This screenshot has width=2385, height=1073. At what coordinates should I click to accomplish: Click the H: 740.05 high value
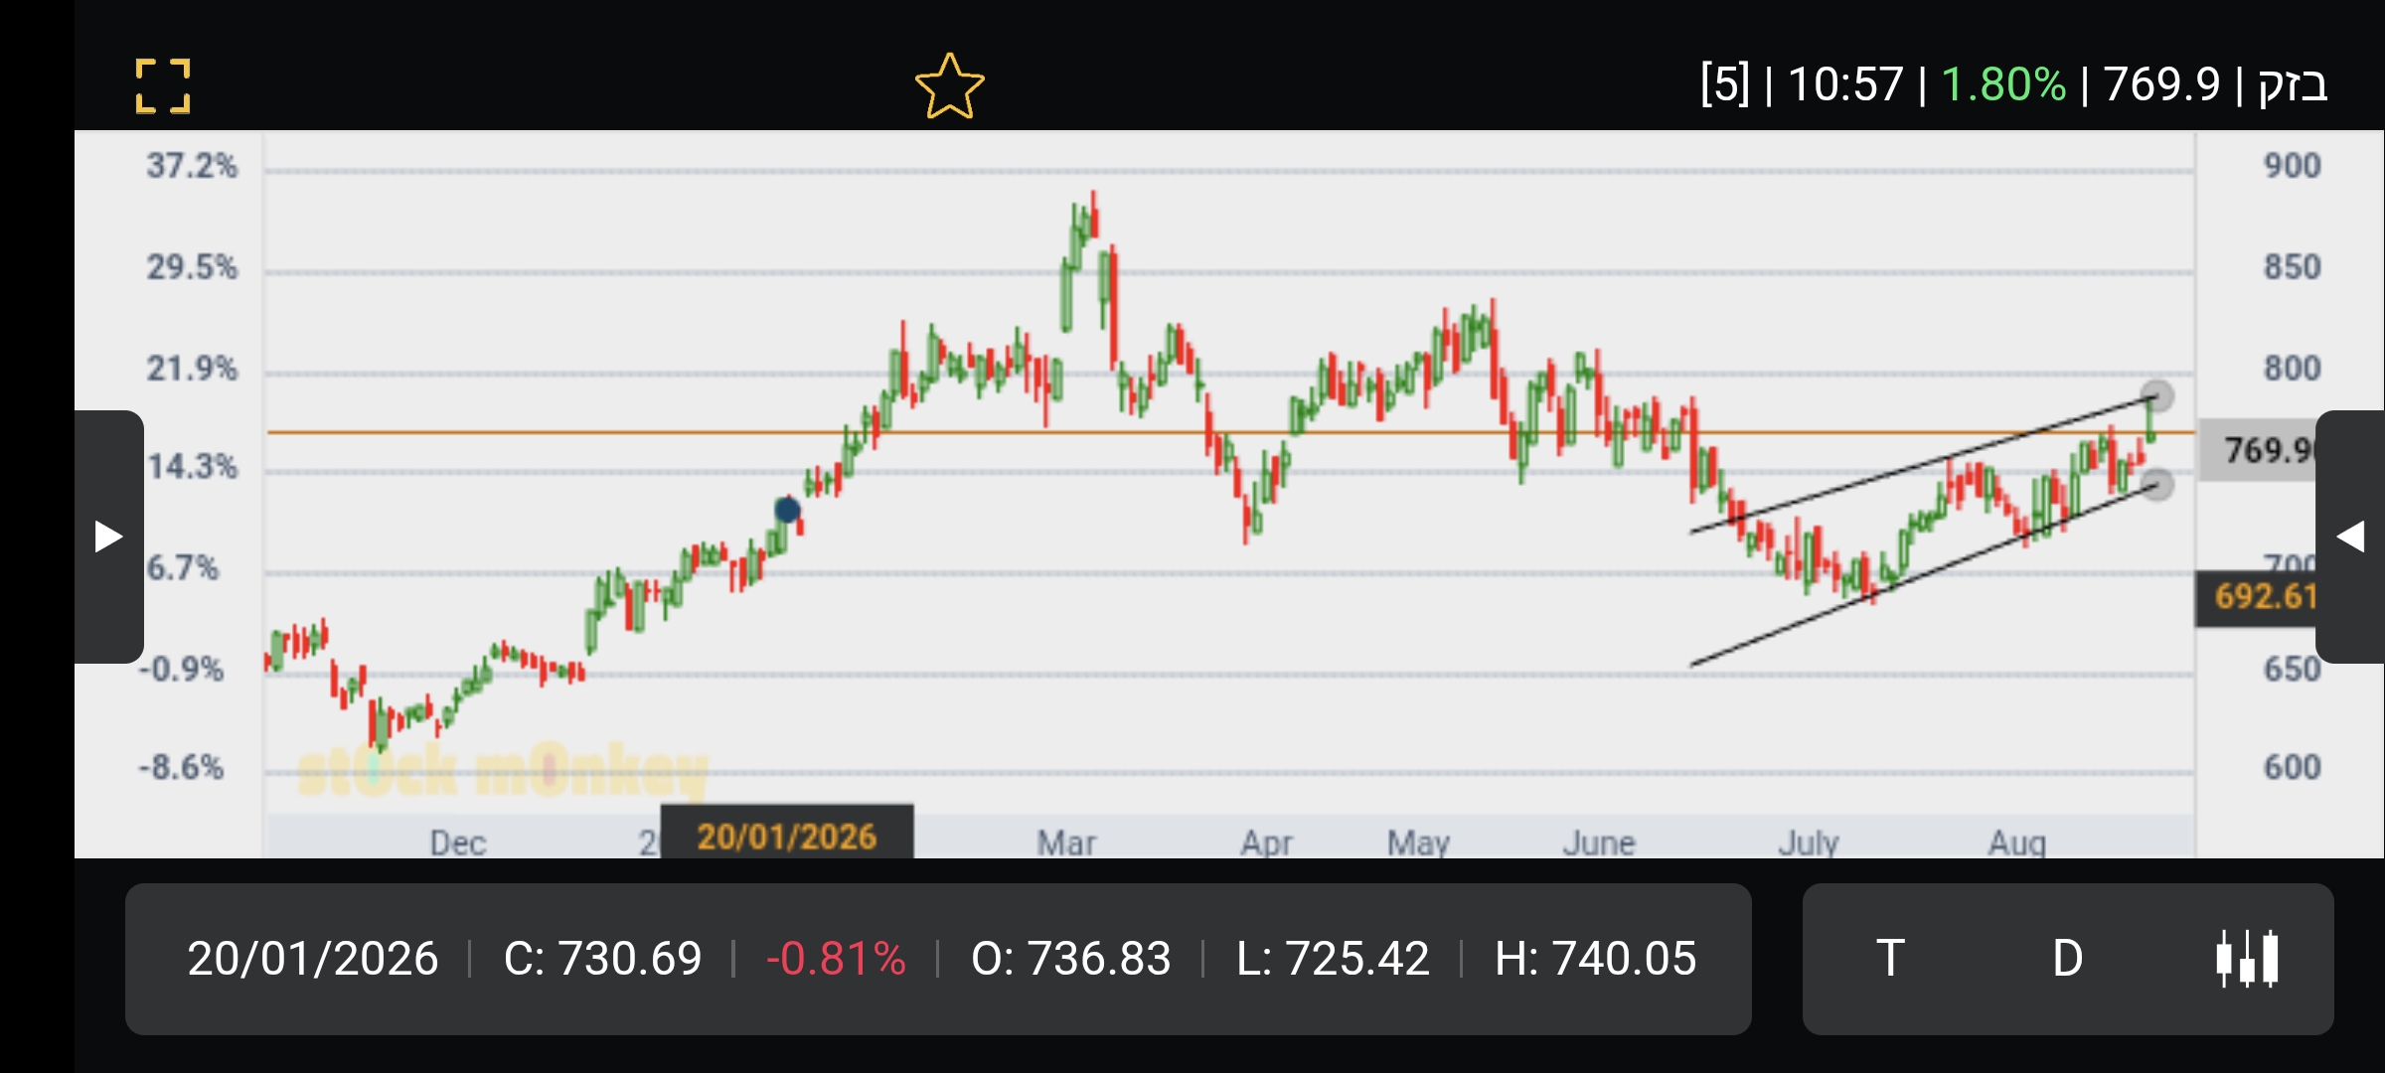(x=1595, y=959)
